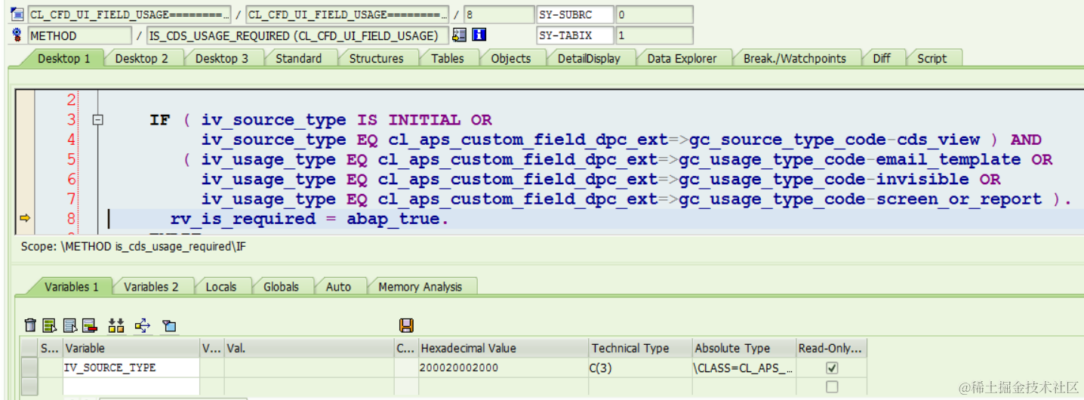The width and height of the screenshot is (1084, 400).
Task: Toggle Read-Only checkbox for IV_SOURCE_TYPE
Action: (832, 368)
